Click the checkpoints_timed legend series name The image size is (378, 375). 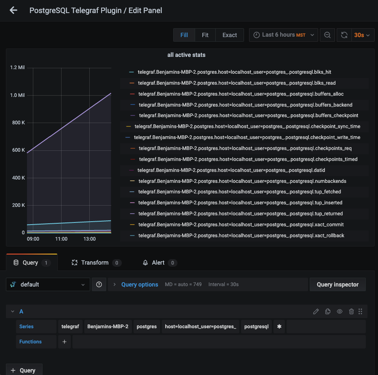(248, 159)
